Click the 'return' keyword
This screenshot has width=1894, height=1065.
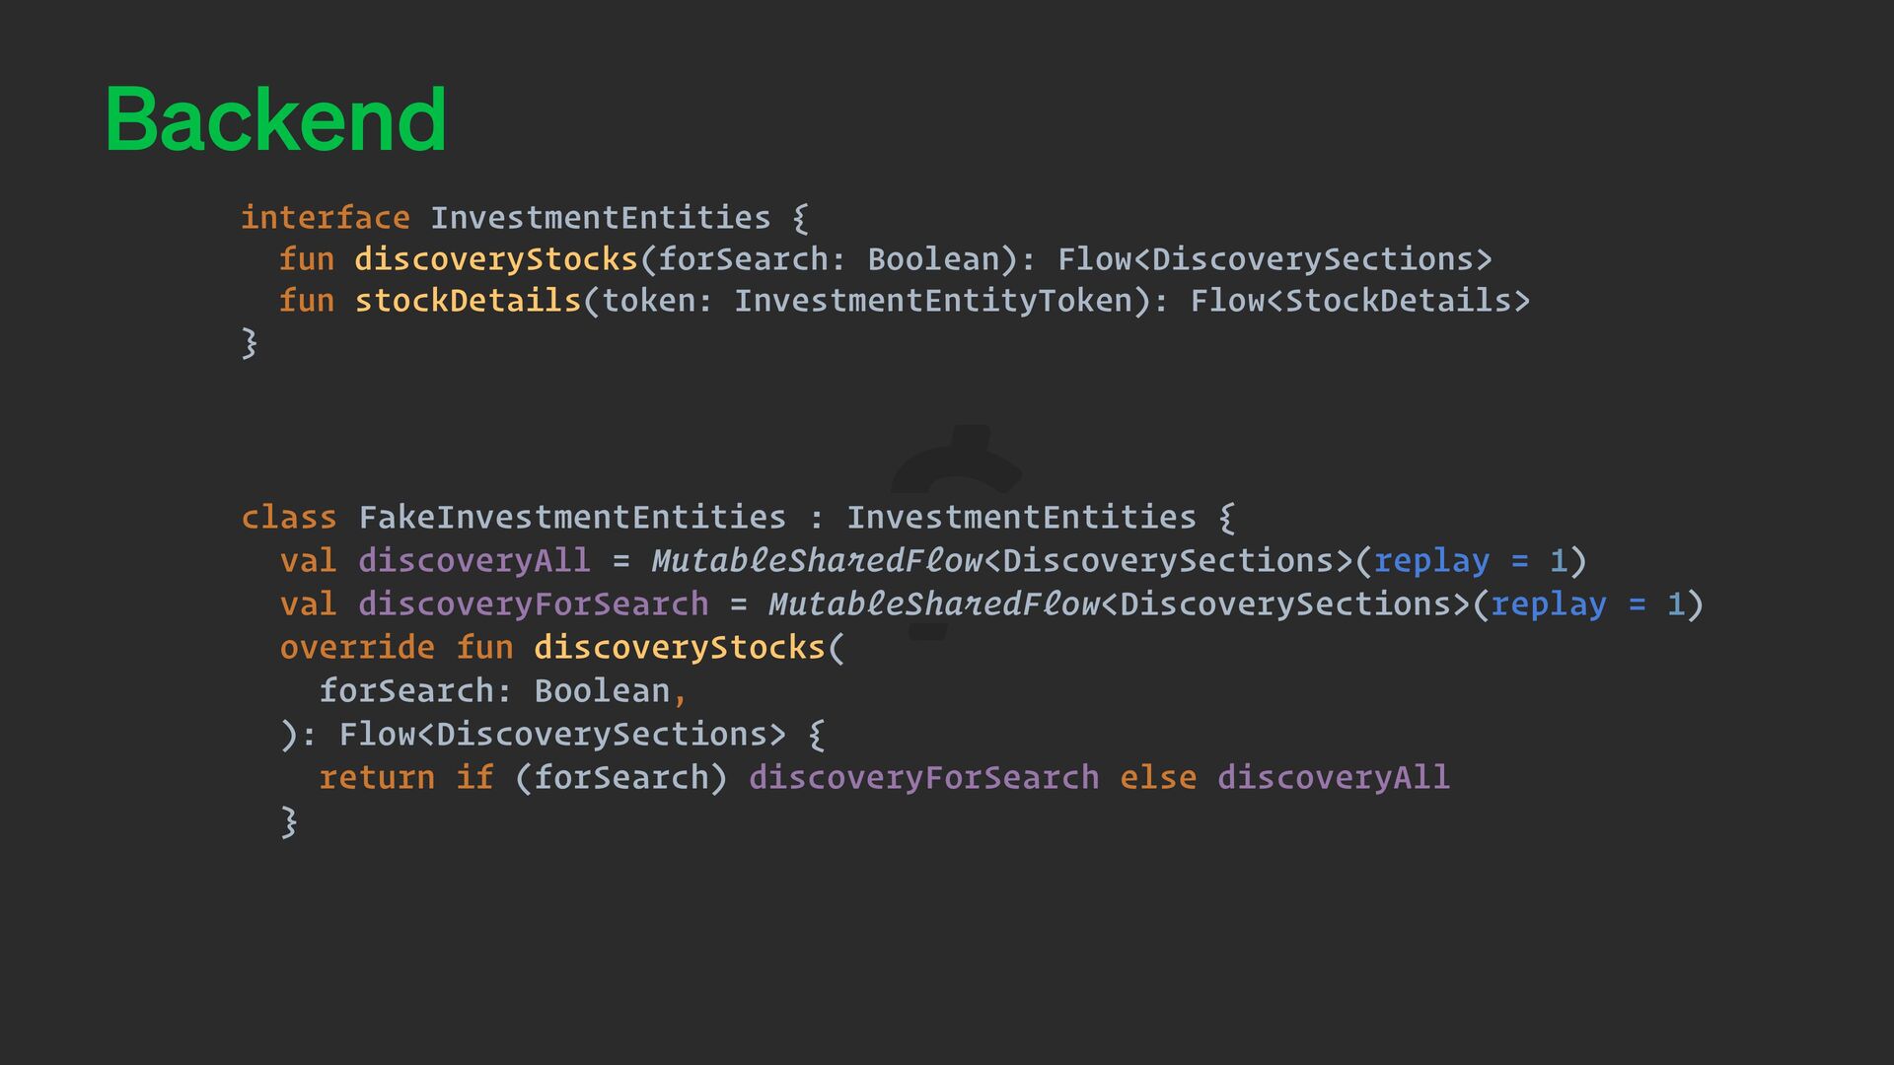(x=376, y=778)
